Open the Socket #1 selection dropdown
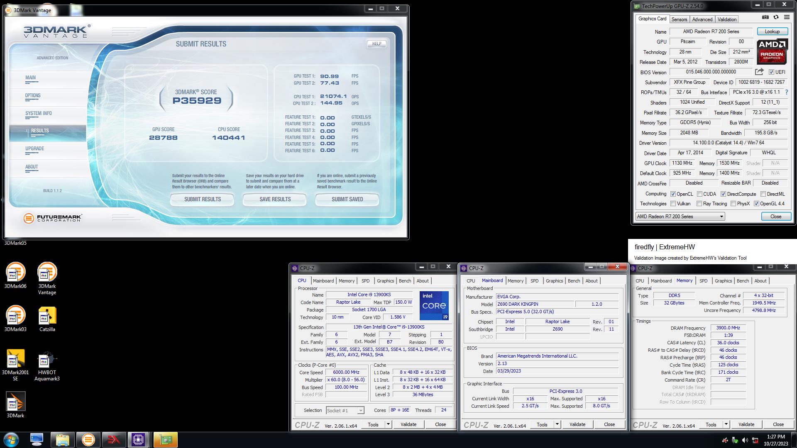The image size is (797, 448). click(x=345, y=411)
